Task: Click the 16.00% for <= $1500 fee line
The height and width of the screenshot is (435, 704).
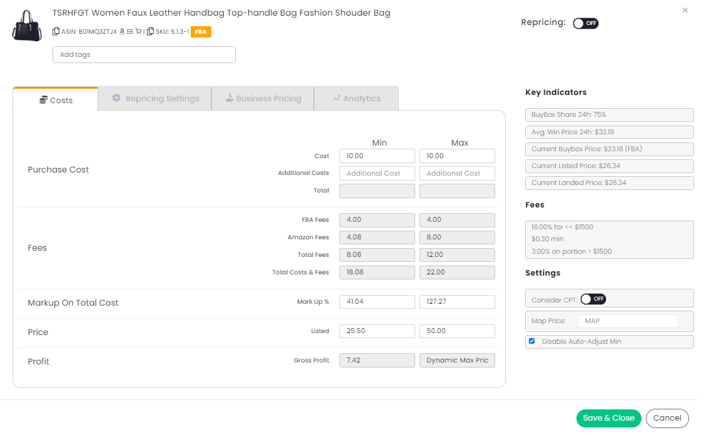Action: click(562, 227)
